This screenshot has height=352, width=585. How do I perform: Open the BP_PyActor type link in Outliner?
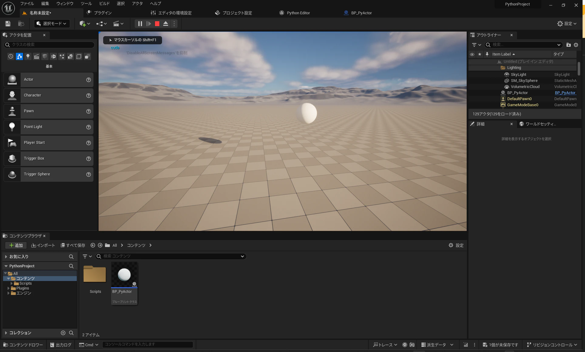pos(565,93)
